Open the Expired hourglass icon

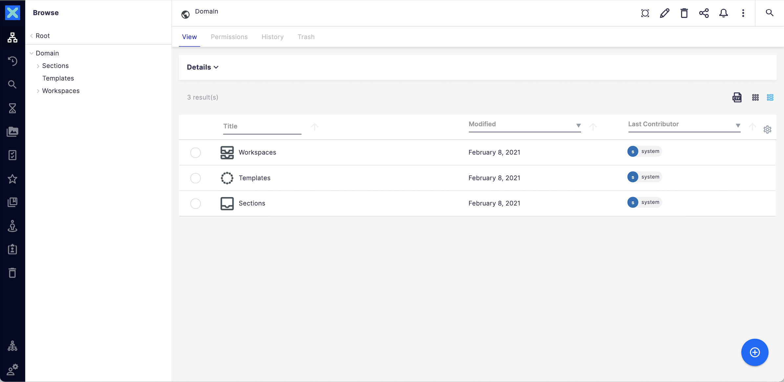coord(12,108)
